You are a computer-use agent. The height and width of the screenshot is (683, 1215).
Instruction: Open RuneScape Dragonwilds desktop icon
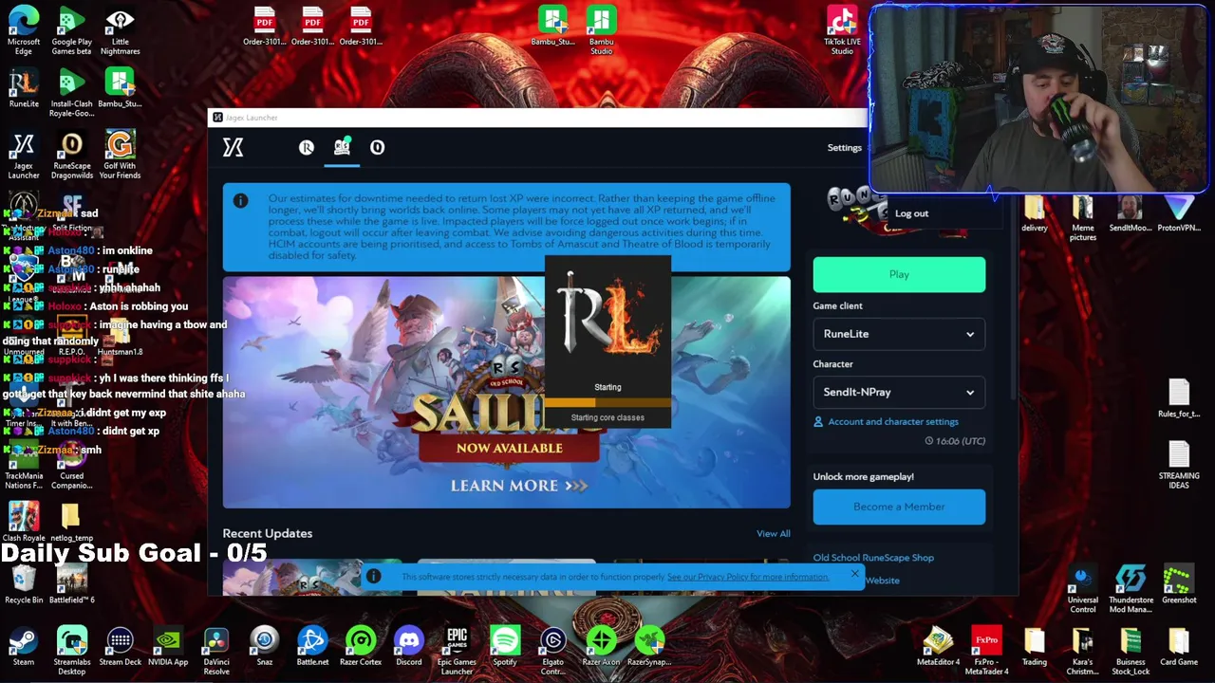point(71,157)
